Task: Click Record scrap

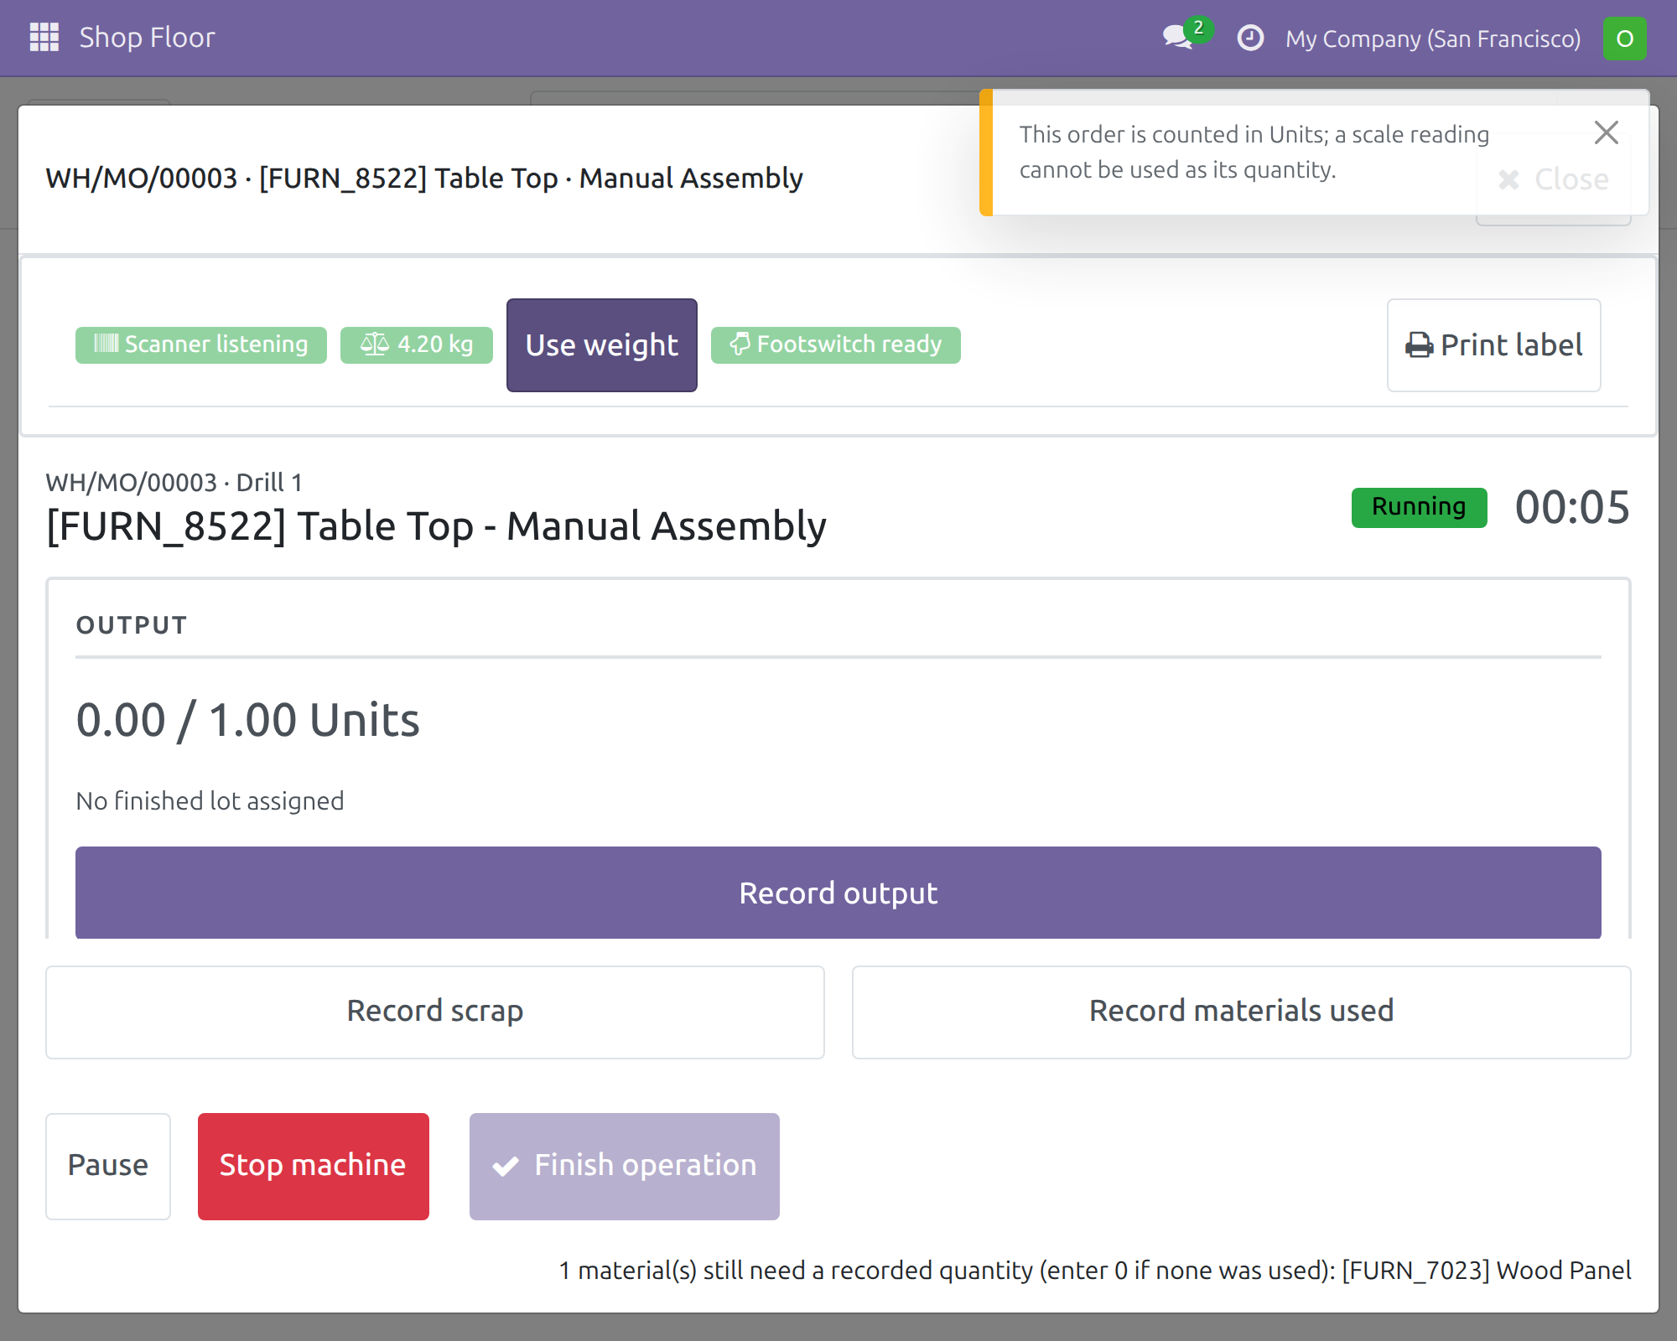Action: [x=435, y=1012]
